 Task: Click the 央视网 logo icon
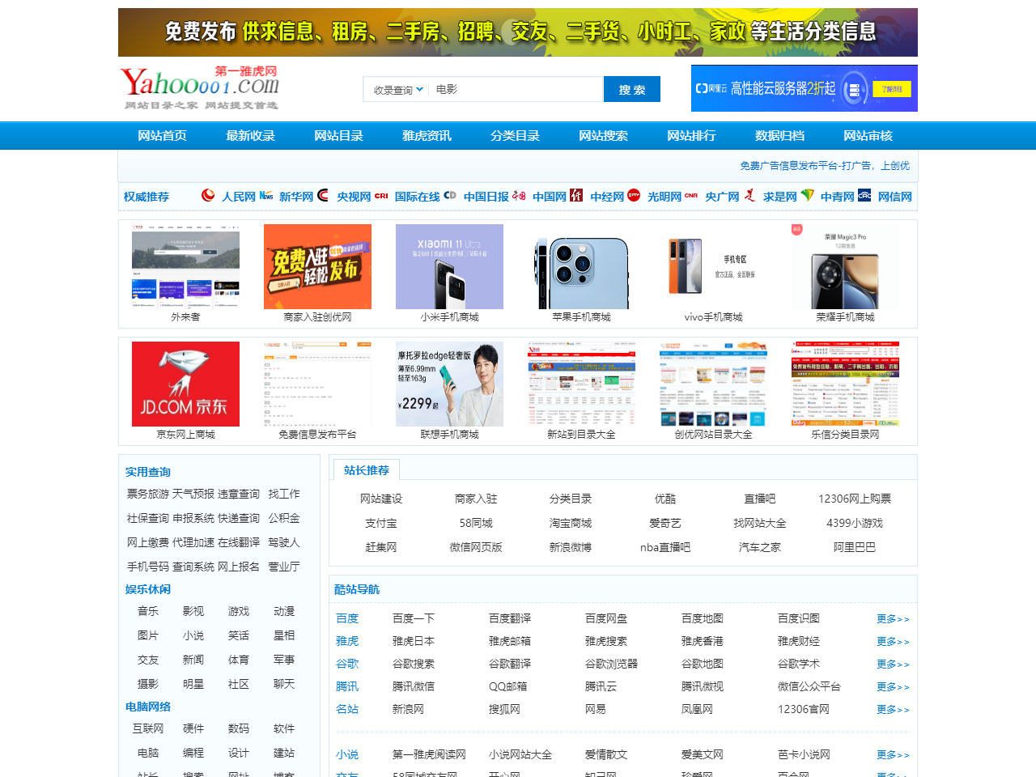coord(324,195)
